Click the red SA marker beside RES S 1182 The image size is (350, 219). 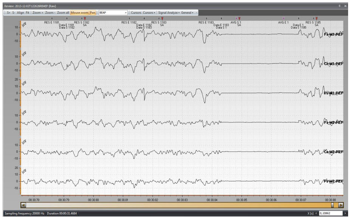click(x=85, y=18)
